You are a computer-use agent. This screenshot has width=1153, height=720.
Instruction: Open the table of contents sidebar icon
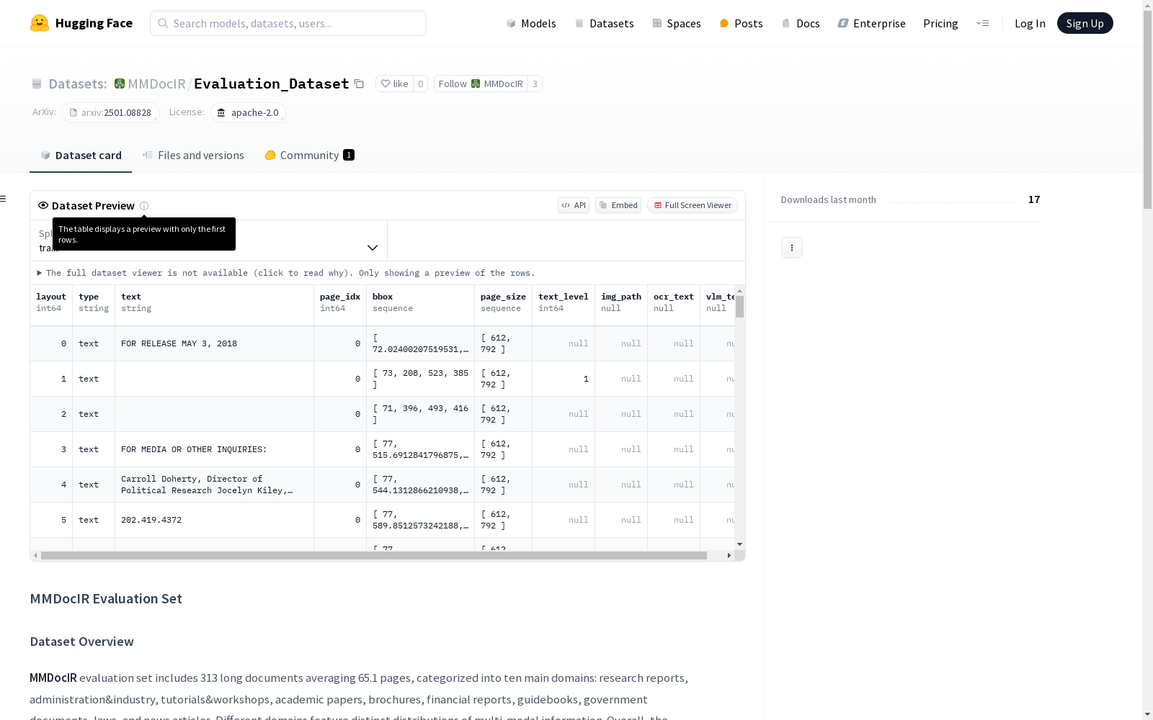[x=4, y=199]
